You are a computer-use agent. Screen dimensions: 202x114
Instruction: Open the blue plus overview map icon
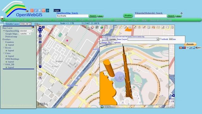pyautogui.click(x=173, y=96)
